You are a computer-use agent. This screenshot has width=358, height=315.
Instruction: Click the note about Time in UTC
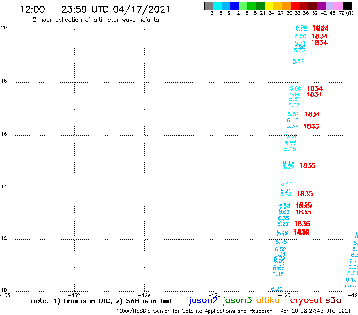click(102, 301)
